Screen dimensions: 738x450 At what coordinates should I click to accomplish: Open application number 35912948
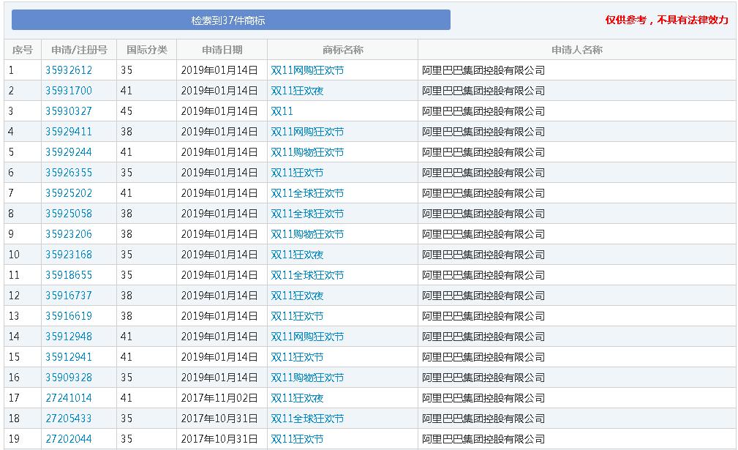click(x=69, y=337)
